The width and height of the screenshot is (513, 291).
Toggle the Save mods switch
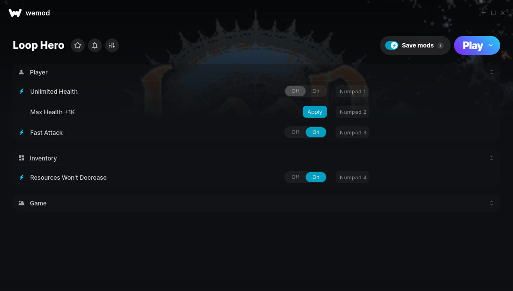392,45
